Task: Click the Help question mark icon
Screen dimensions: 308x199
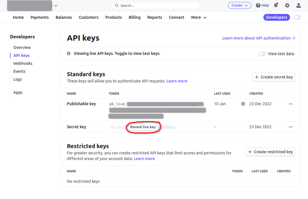Action: click(x=258, y=5)
